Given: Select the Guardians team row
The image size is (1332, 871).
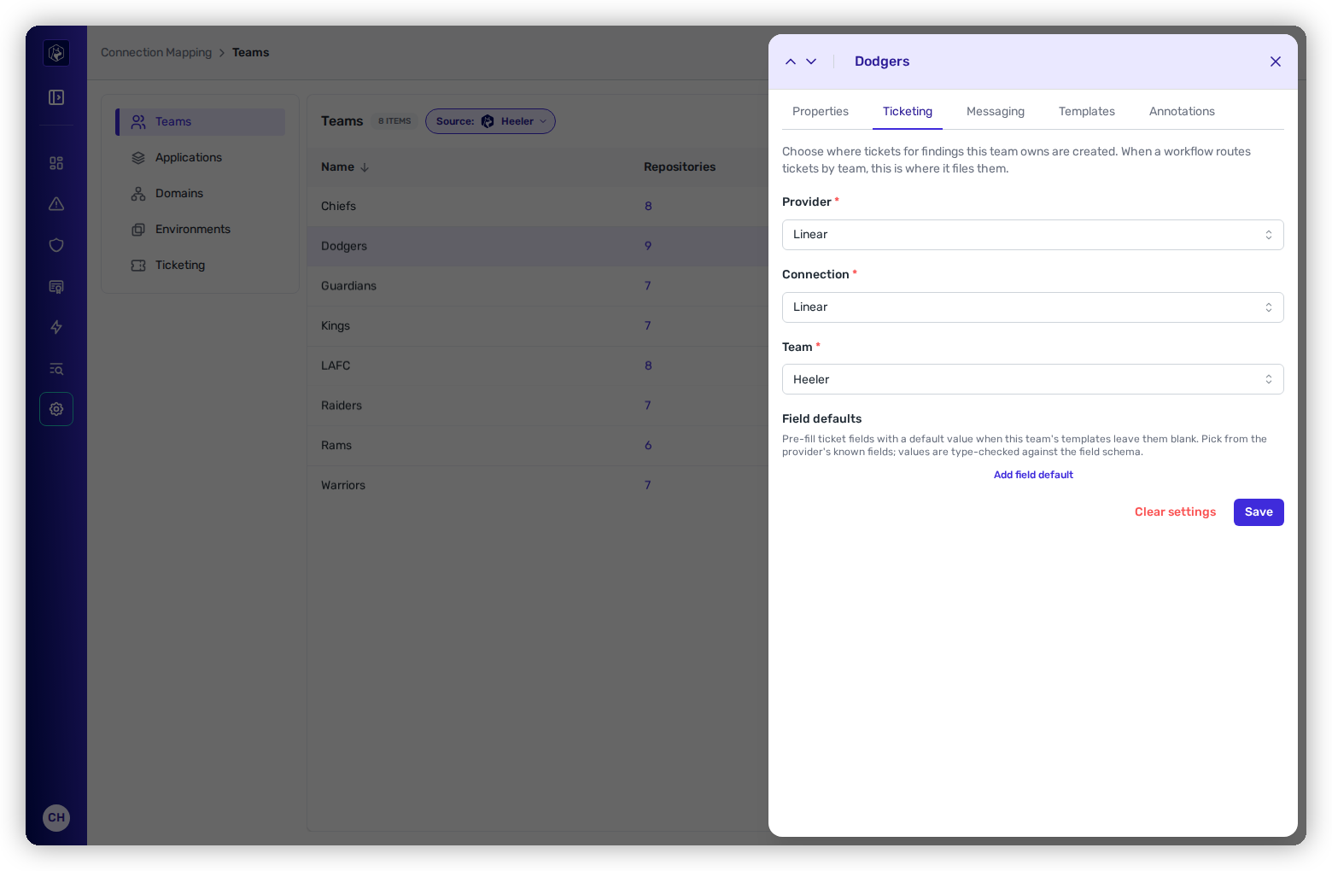Looking at the screenshot, I should (x=538, y=286).
